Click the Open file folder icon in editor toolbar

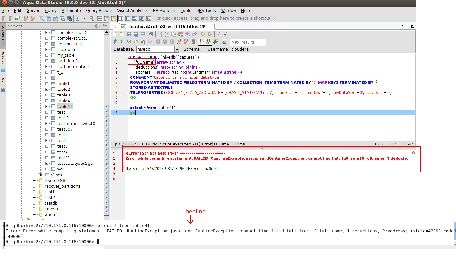tap(122, 34)
